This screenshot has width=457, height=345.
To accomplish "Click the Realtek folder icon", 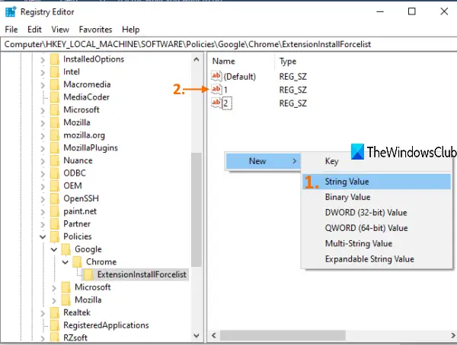I will pyautogui.click(x=55, y=313).
